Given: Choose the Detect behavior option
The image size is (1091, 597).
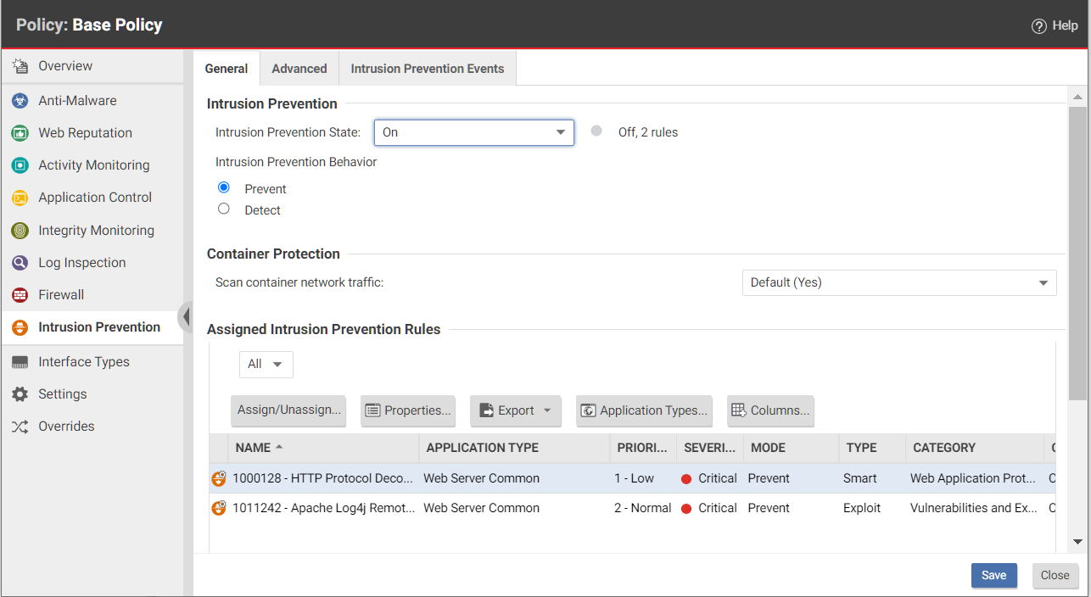Looking at the screenshot, I should [224, 209].
